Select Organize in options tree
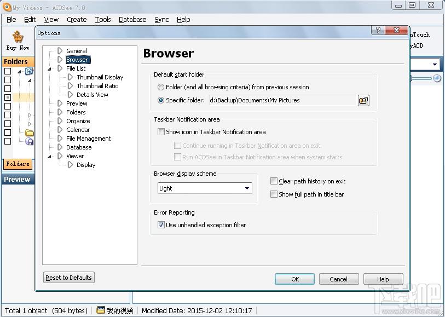445x317 pixels. point(78,121)
